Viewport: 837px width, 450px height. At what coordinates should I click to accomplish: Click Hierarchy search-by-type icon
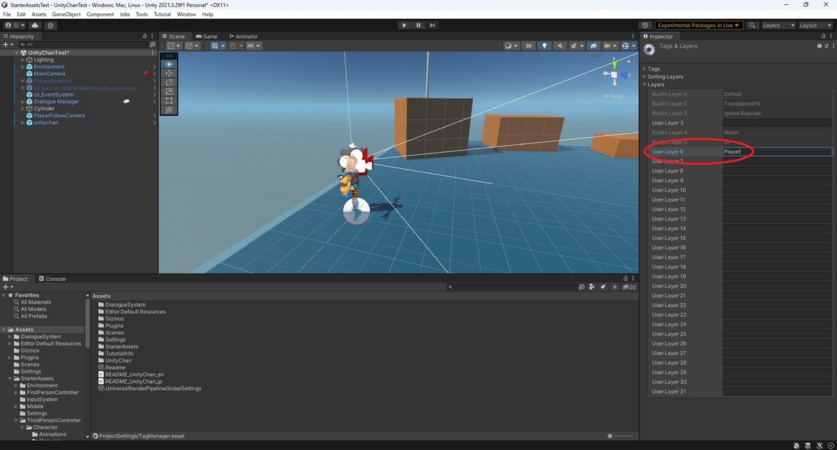tap(152, 44)
